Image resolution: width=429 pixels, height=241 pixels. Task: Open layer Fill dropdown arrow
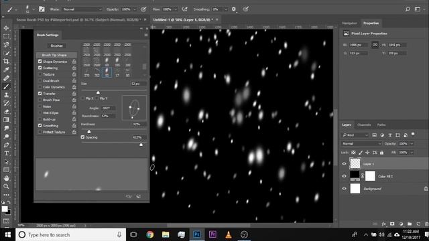412,153
